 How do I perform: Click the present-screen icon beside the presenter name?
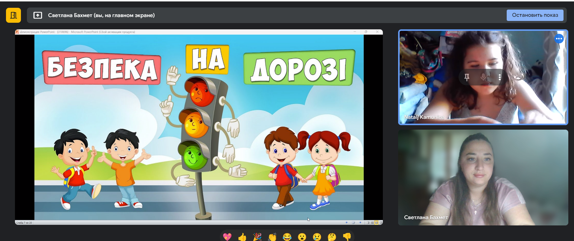(x=38, y=15)
